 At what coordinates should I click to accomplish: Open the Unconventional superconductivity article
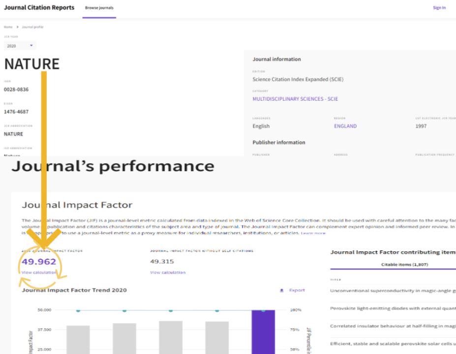393,291
